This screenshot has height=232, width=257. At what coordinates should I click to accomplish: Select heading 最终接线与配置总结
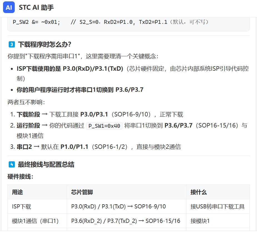point(46,164)
